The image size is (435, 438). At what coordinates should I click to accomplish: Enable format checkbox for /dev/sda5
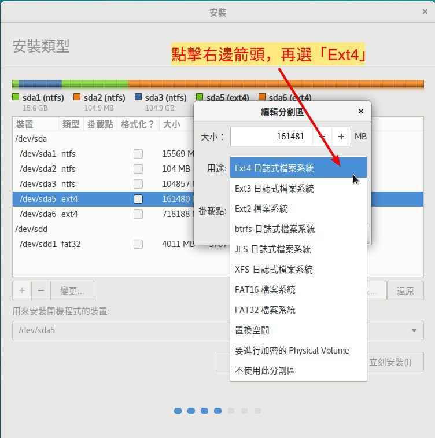(138, 199)
